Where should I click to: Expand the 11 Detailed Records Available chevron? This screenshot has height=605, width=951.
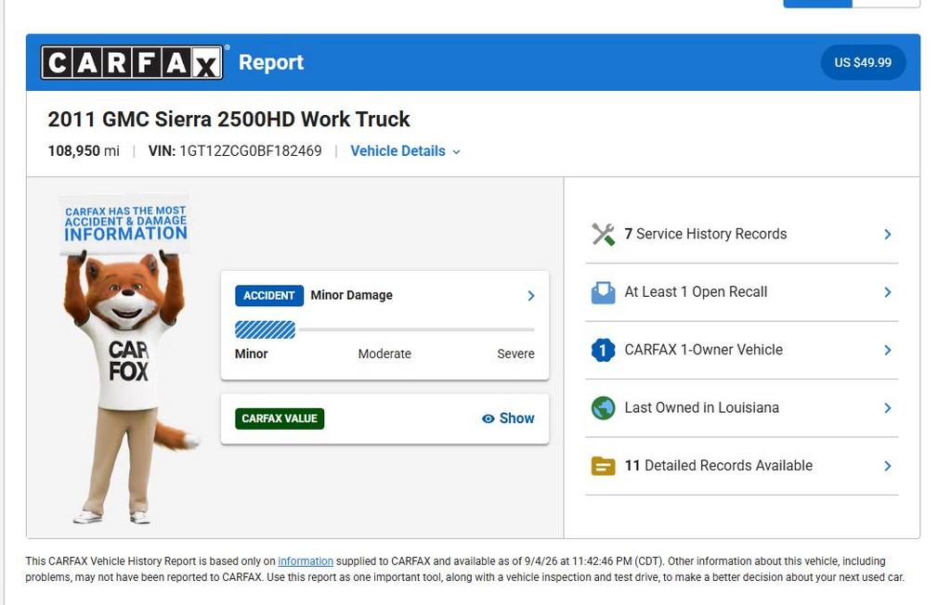(x=887, y=466)
